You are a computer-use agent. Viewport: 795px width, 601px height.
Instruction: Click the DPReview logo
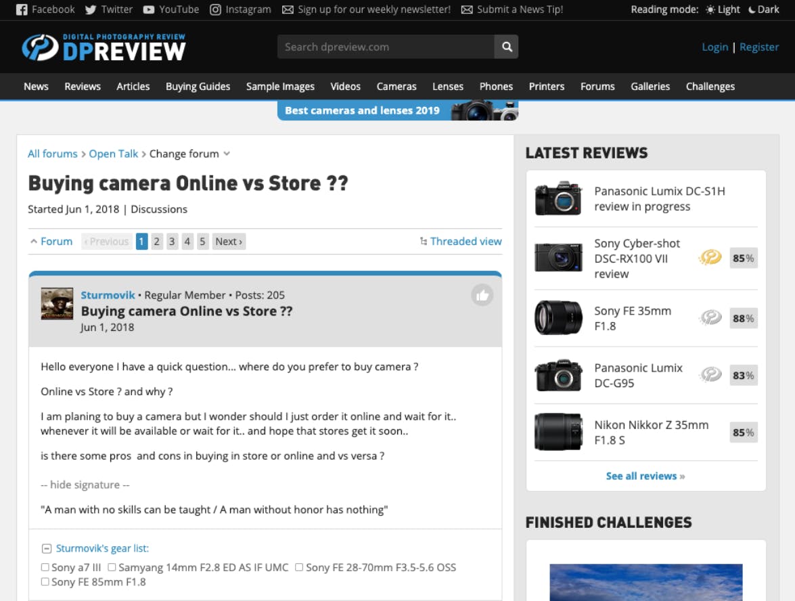(104, 47)
